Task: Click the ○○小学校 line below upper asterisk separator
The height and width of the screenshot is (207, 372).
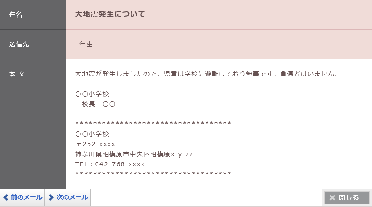Action: point(92,134)
